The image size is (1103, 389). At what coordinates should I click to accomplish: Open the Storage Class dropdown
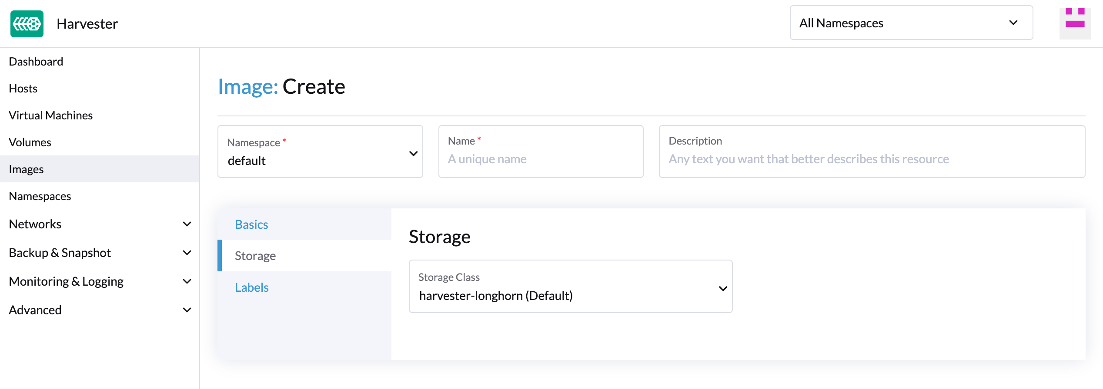(x=570, y=287)
